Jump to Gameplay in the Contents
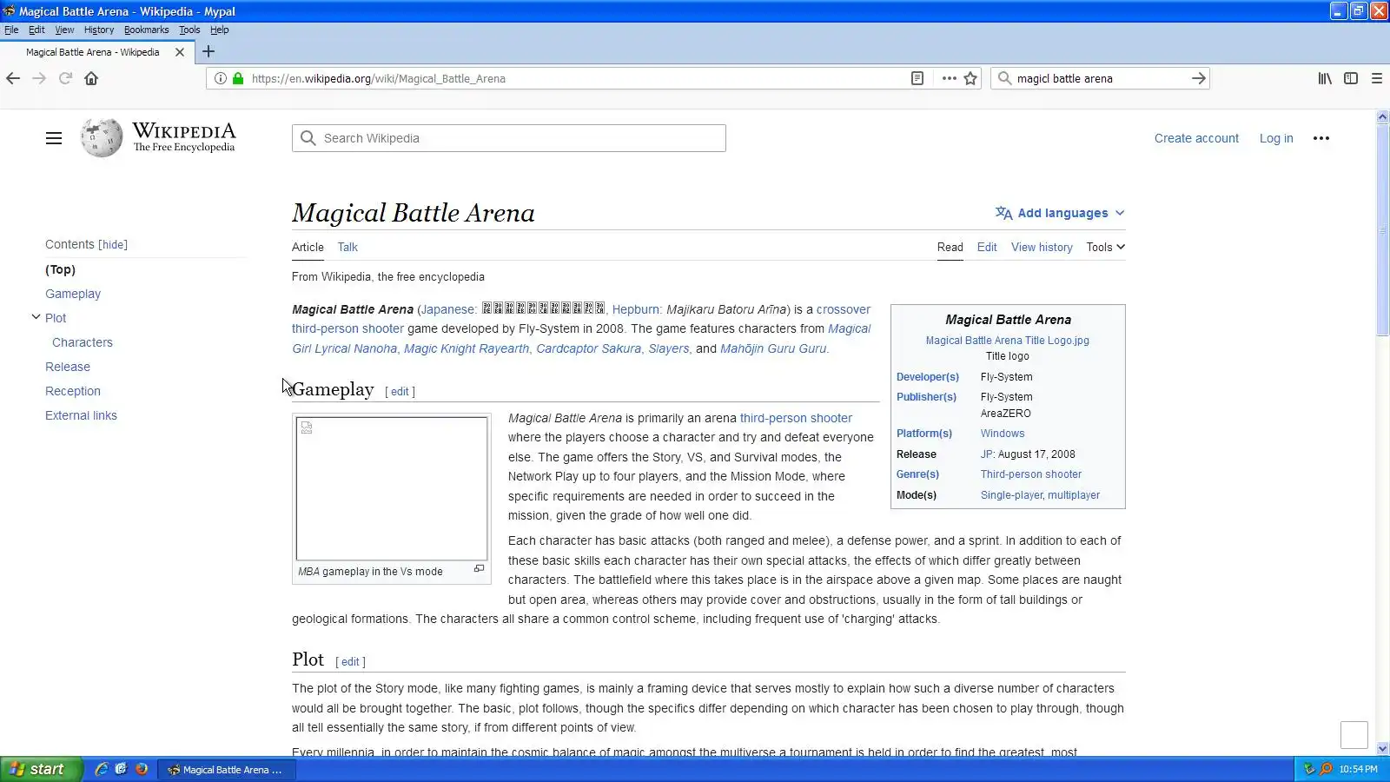 (x=73, y=294)
